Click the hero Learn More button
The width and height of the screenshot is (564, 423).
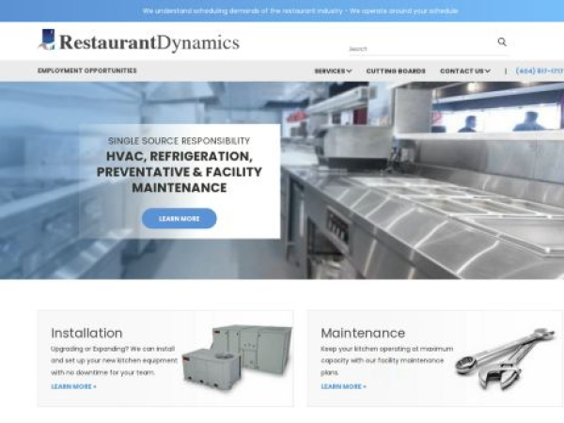(180, 218)
